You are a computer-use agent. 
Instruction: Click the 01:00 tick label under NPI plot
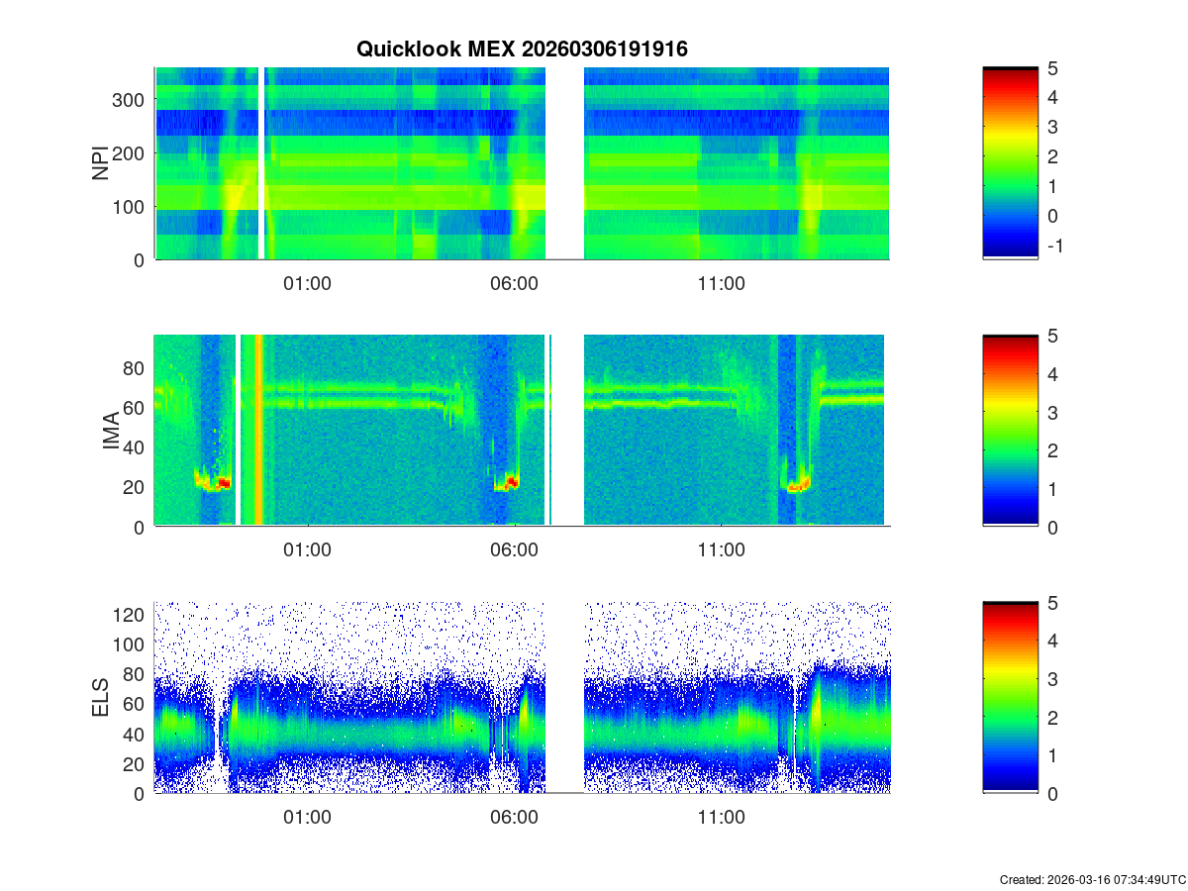point(307,284)
